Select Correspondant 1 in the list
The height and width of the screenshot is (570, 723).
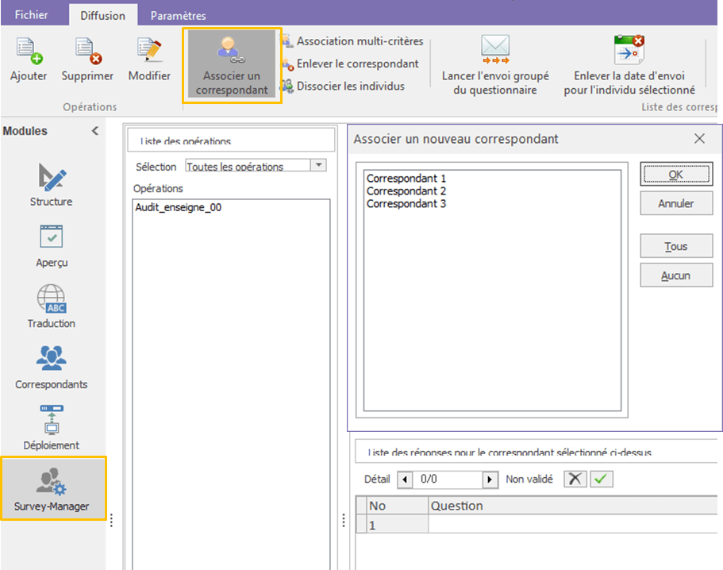(406, 179)
